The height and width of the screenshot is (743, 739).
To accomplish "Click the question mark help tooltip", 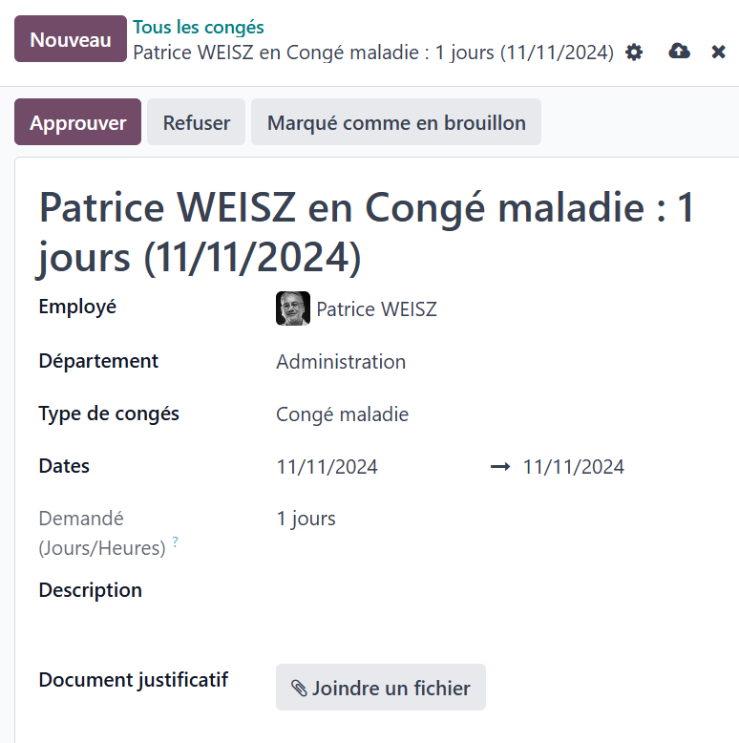I will tap(176, 541).
